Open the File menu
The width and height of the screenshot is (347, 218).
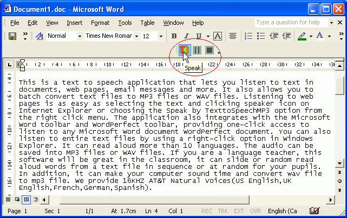(15, 23)
